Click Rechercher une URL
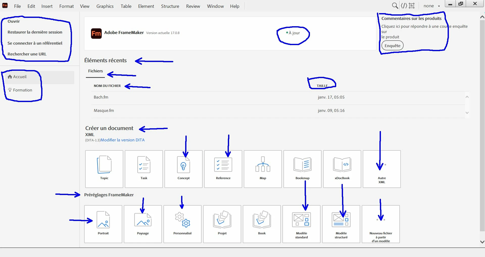 click(27, 54)
